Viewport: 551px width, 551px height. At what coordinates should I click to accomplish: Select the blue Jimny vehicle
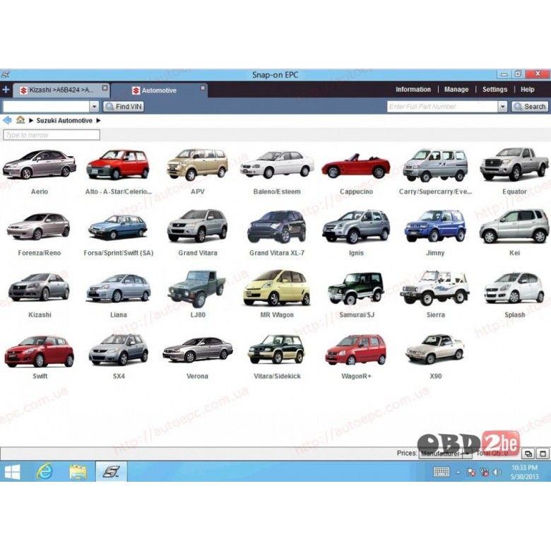[x=435, y=226]
